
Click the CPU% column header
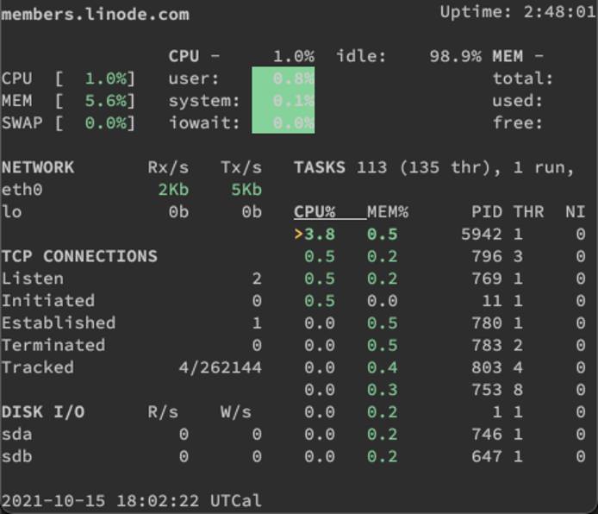tap(314, 211)
